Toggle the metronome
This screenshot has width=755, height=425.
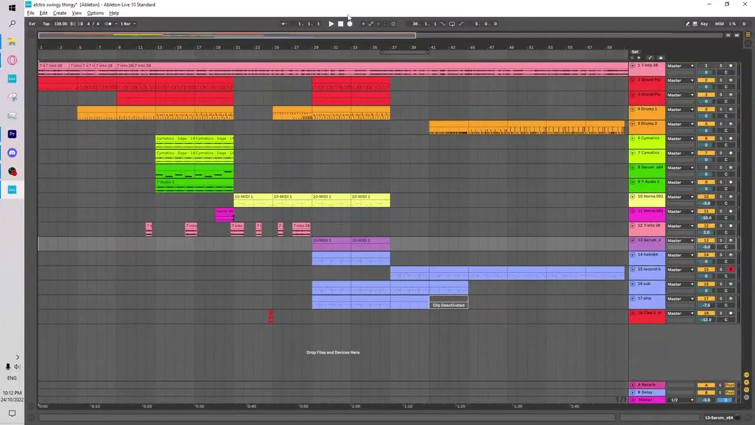tap(108, 24)
